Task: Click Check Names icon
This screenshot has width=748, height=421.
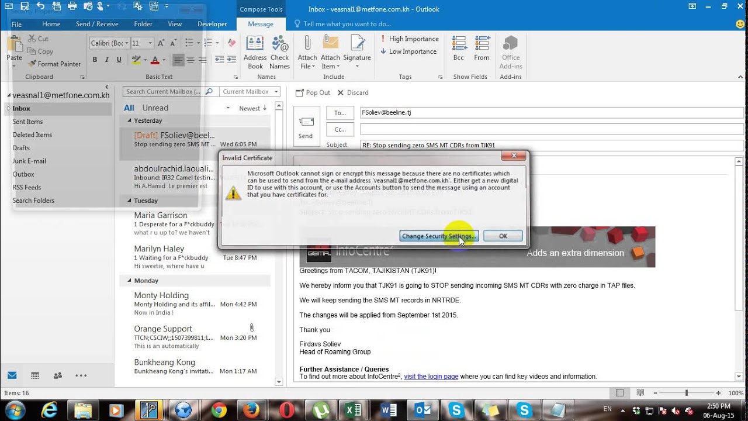Action: pyautogui.click(x=279, y=53)
